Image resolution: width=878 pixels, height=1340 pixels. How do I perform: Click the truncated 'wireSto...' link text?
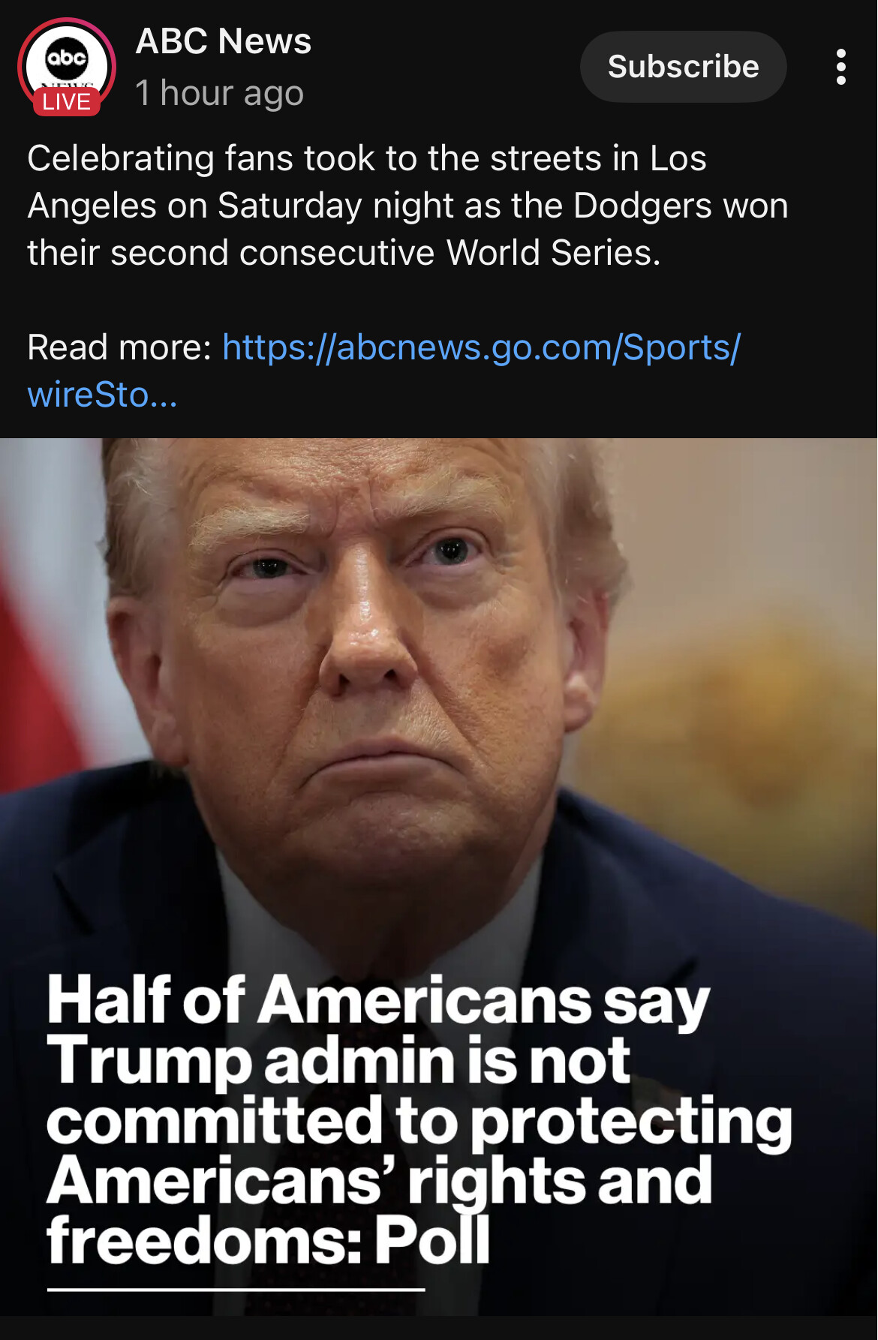click(x=102, y=395)
